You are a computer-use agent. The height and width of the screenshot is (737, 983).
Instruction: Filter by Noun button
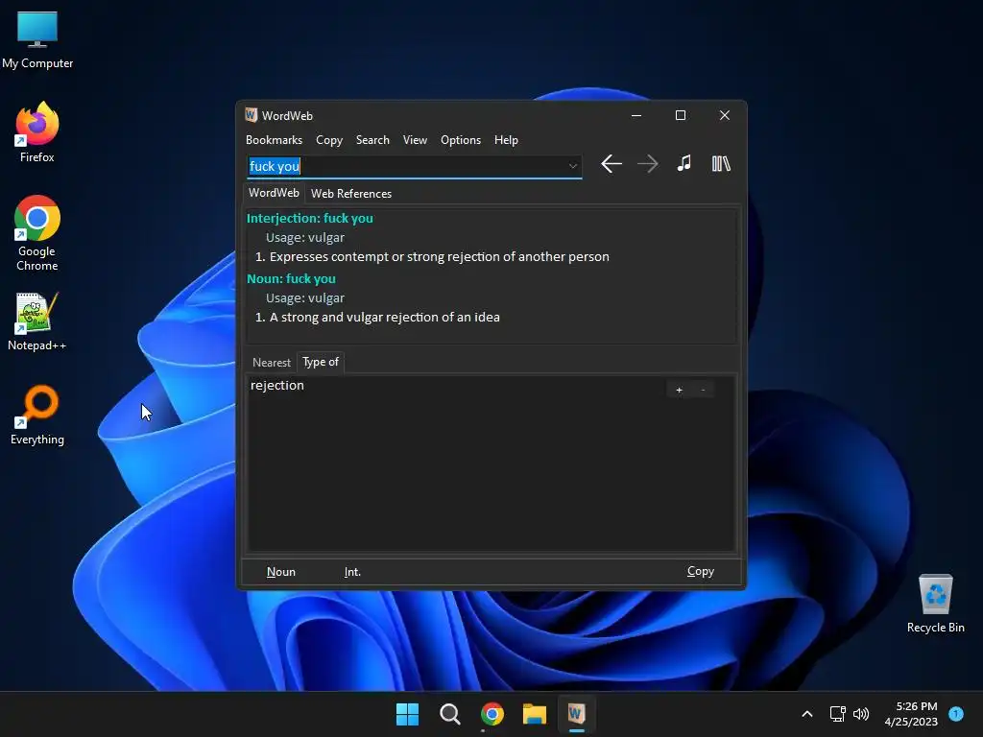click(281, 572)
